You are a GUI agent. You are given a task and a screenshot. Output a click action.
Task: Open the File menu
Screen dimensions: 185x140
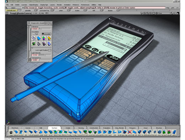tap(7, 5)
